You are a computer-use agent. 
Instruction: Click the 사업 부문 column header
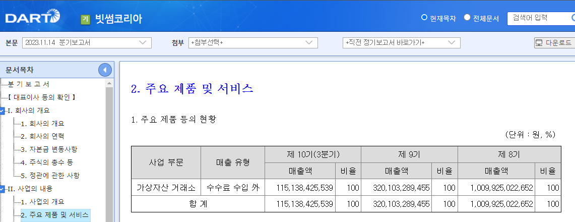166,162
